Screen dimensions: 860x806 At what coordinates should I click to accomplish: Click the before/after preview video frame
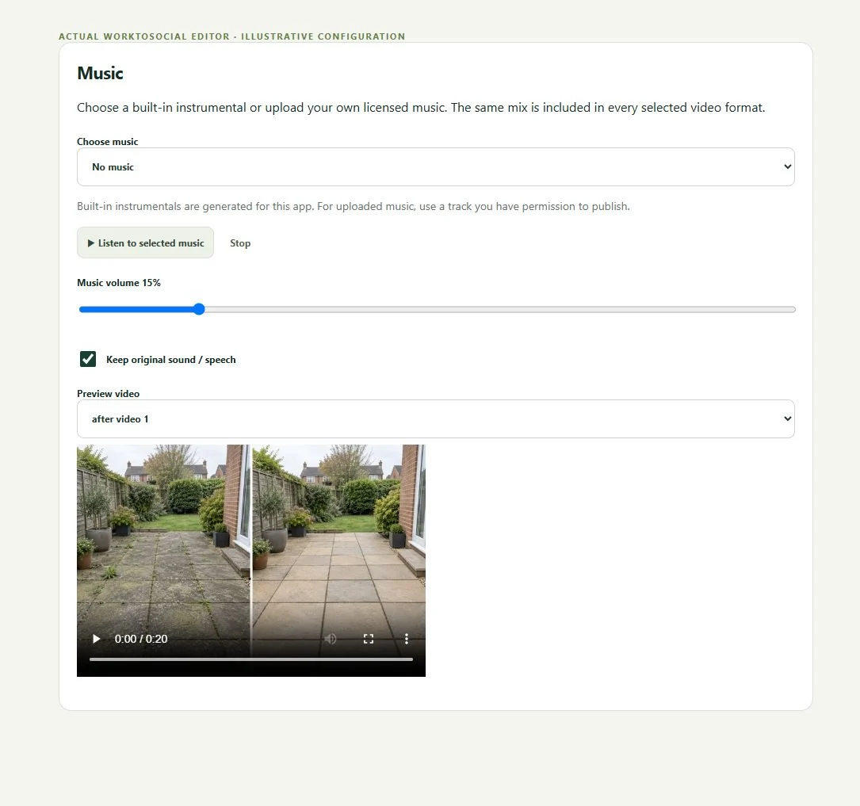pyautogui.click(x=251, y=560)
